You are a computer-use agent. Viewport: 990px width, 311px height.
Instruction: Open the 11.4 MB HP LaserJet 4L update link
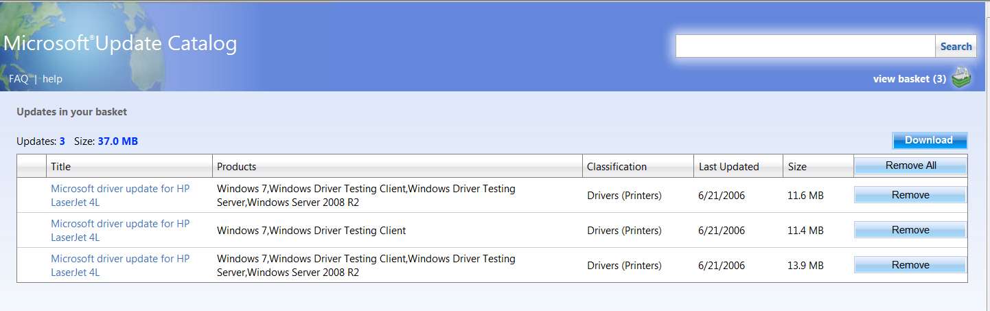click(x=120, y=230)
